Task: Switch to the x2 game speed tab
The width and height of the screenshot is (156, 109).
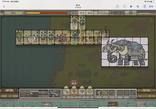Action: 82,13
